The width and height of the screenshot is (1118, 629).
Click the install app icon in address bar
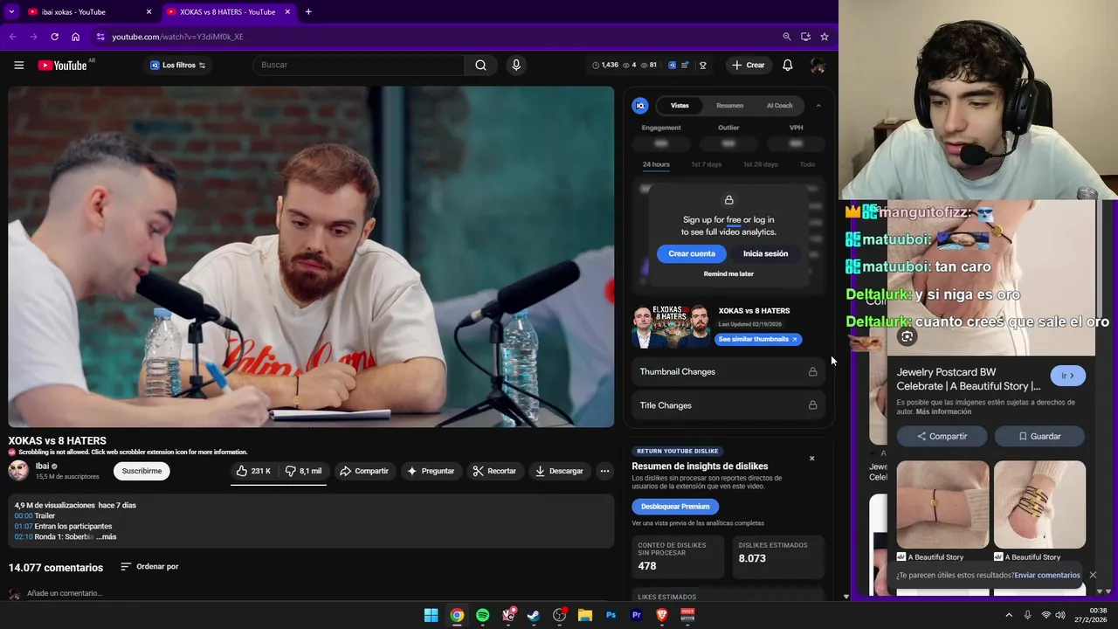[x=805, y=37]
